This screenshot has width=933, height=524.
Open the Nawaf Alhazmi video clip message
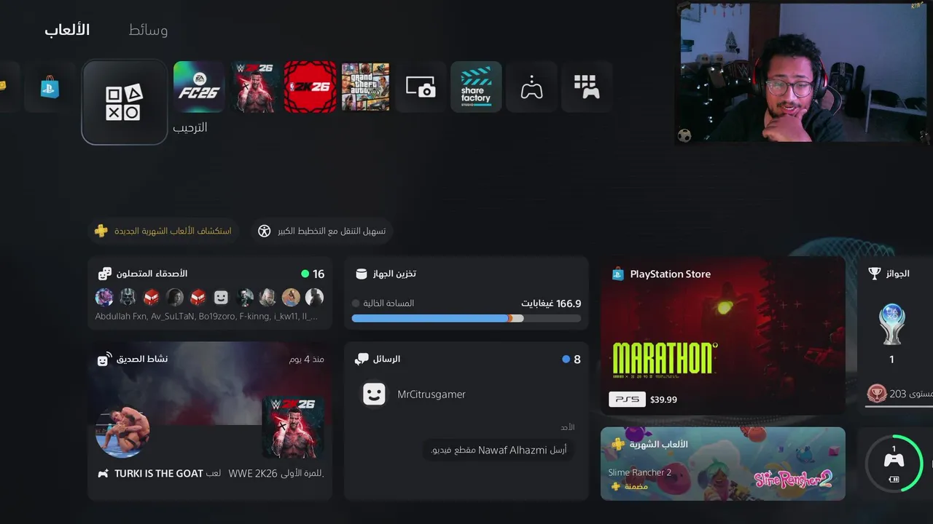click(499, 450)
